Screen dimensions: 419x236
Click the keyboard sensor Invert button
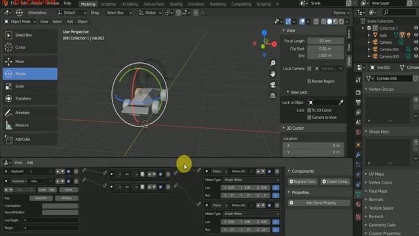click(x=69, y=189)
